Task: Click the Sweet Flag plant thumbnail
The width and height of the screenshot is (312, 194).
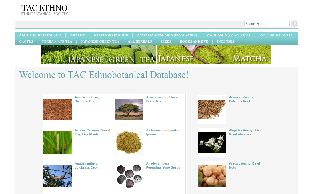Action: click(58, 143)
